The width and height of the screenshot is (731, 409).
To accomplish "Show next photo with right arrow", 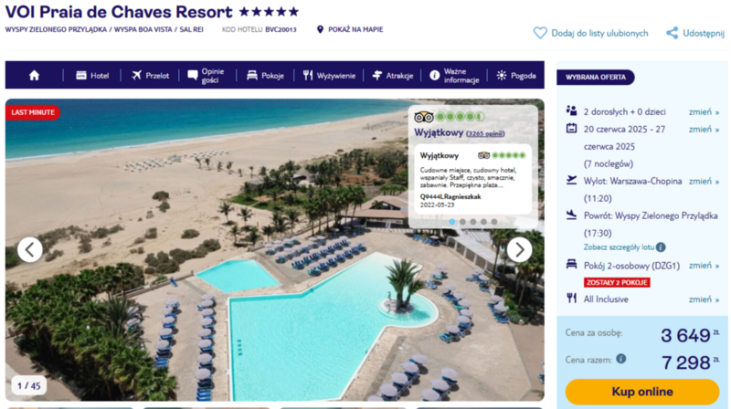I will coord(519,249).
